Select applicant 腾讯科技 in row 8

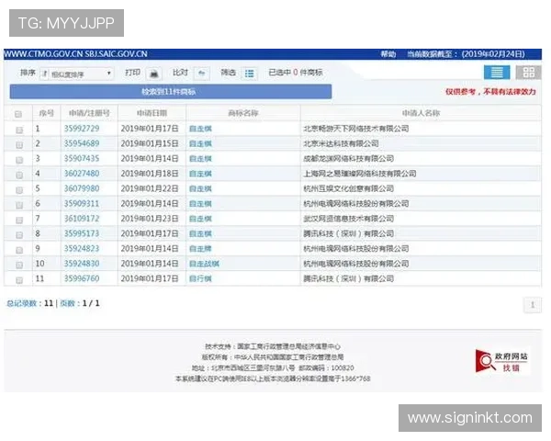(349, 233)
